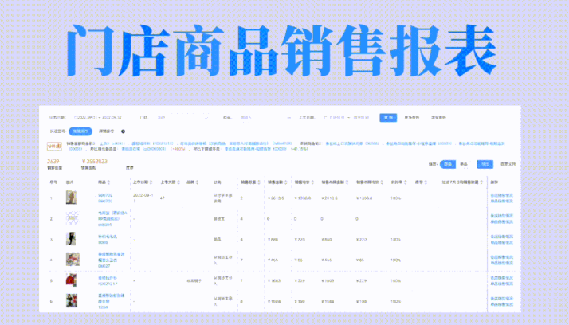Open product thumbnail in row 3
Screen dimensions: 569x325
pos(71,239)
